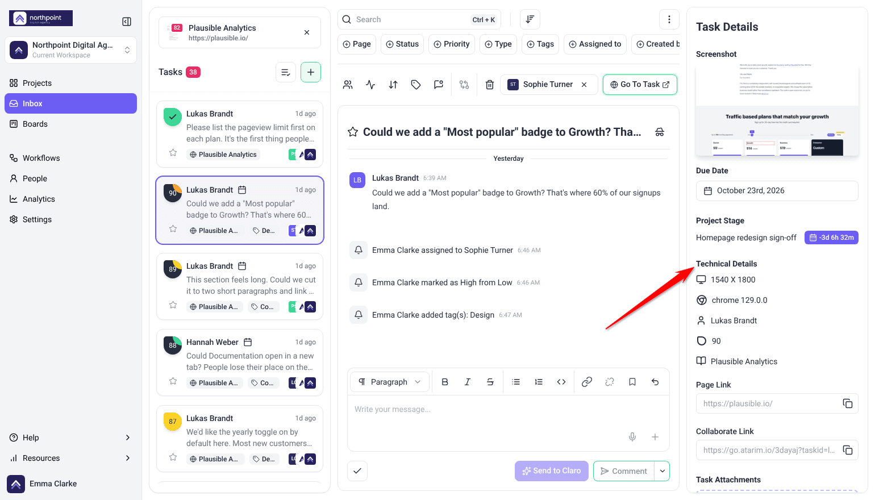Open the Paragraph style dropdown
This screenshot has height=500, width=875.
click(x=391, y=382)
